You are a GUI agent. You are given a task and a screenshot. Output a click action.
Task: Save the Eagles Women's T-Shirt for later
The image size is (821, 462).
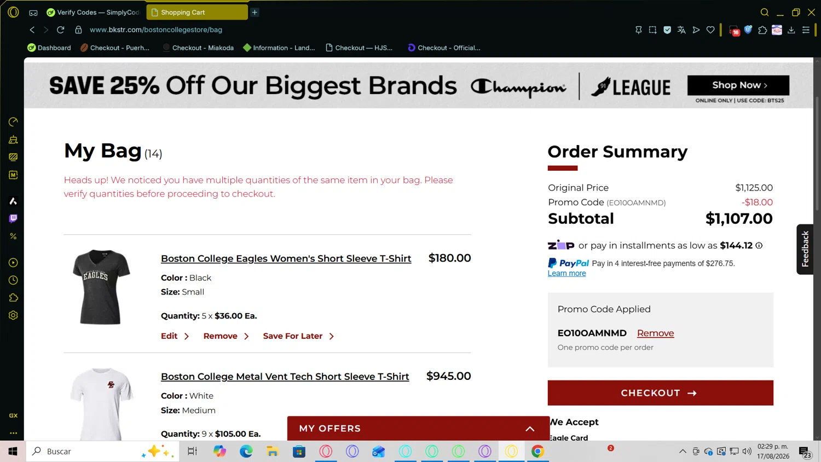click(292, 336)
